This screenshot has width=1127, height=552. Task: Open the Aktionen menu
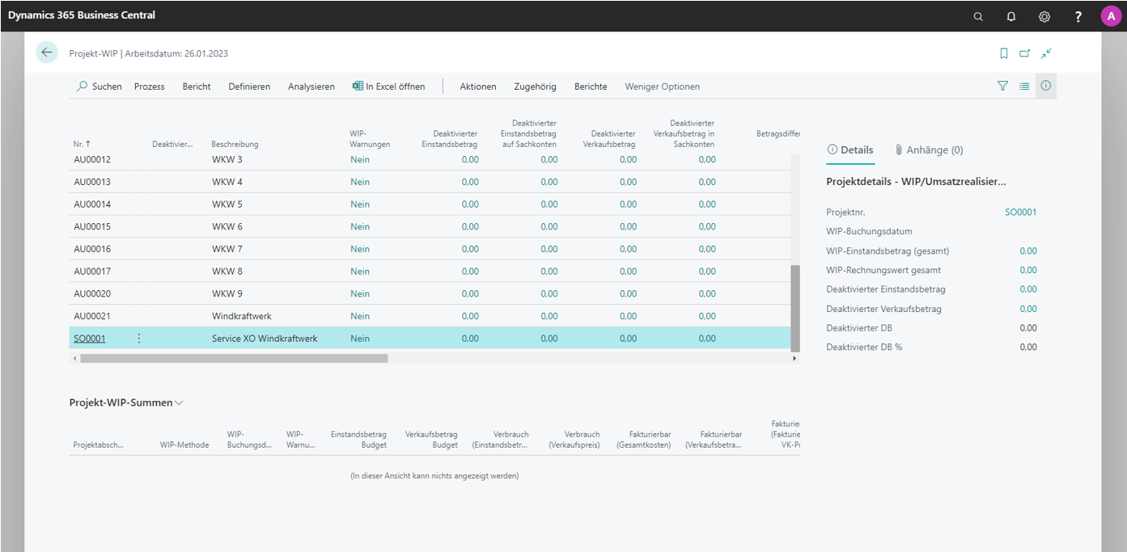[478, 86]
